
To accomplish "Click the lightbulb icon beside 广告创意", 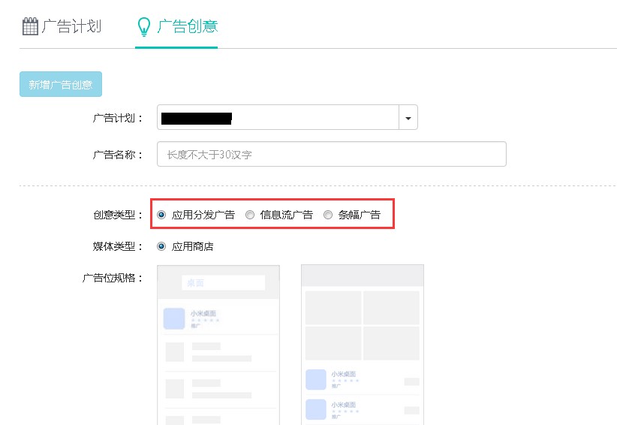I will [144, 27].
